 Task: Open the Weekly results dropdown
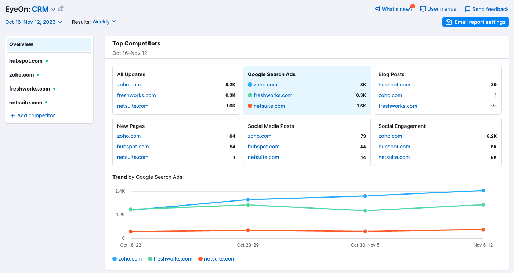point(104,22)
